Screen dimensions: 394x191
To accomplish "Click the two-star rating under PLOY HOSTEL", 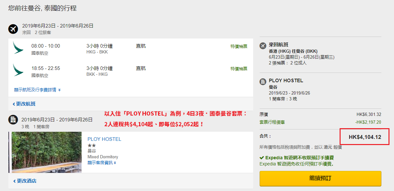I will (92, 145).
